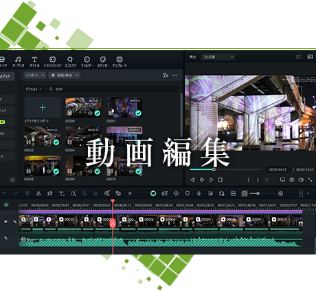Click the Import Media plus tile
This screenshot has width=316, height=291.
click(x=43, y=107)
